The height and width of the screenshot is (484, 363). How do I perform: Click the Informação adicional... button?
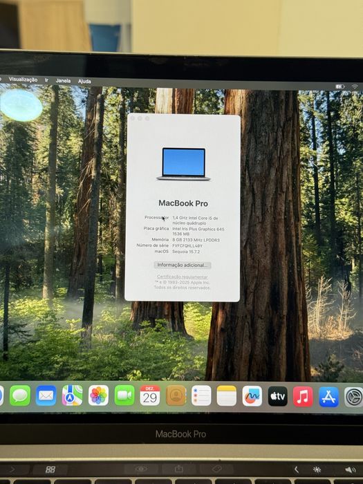[x=182, y=265]
